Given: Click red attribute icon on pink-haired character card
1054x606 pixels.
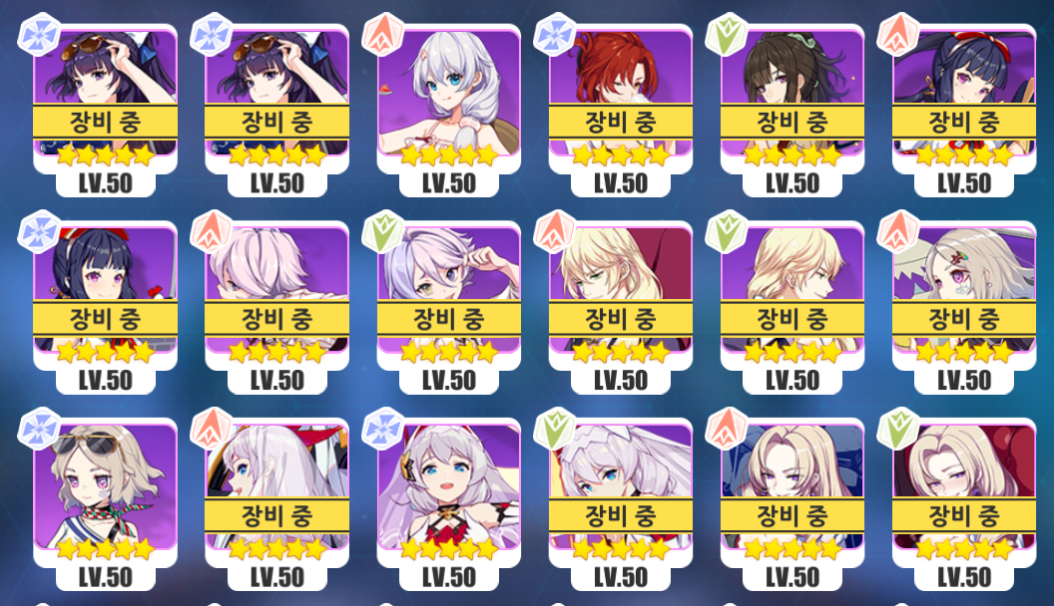Looking at the screenshot, I should coord(211,232).
